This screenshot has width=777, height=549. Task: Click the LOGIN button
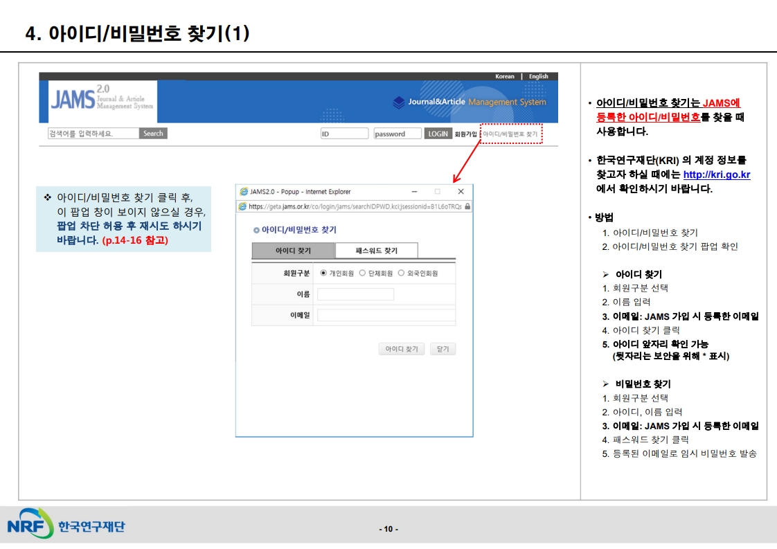(438, 134)
